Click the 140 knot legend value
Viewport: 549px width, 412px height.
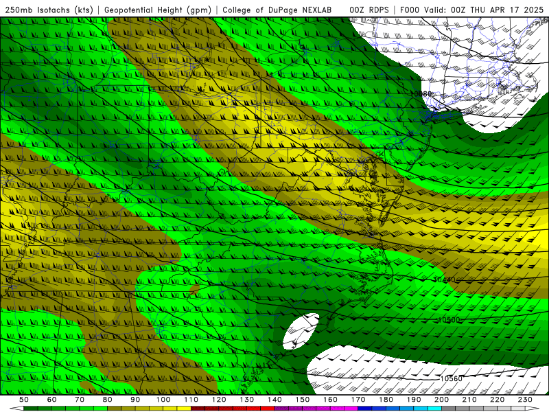[x=275, y=400]
